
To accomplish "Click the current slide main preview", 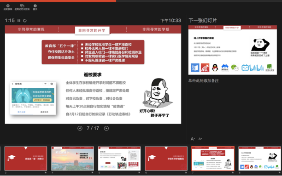I will click(x=93, y=74).
